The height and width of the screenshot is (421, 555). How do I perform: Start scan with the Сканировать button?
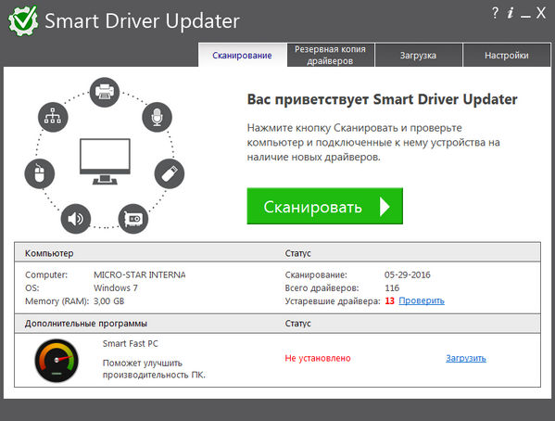coord(325,206)
